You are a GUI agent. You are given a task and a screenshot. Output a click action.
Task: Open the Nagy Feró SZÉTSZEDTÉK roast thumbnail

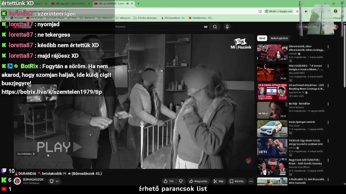click(x=272, y=166)
